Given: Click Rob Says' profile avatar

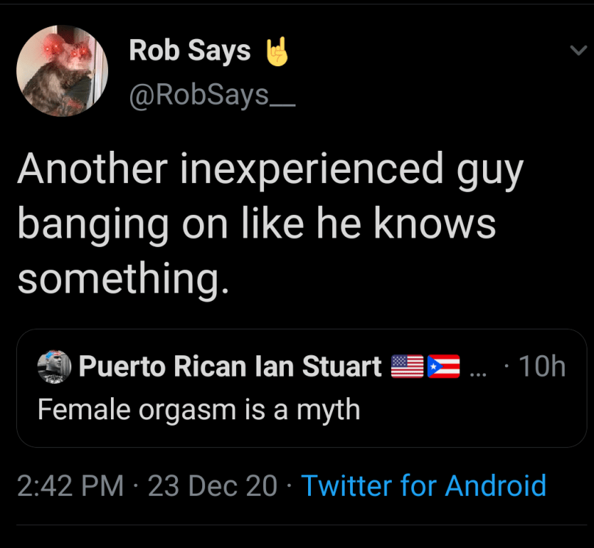Looking at the screenshot, I should [62, 71].
